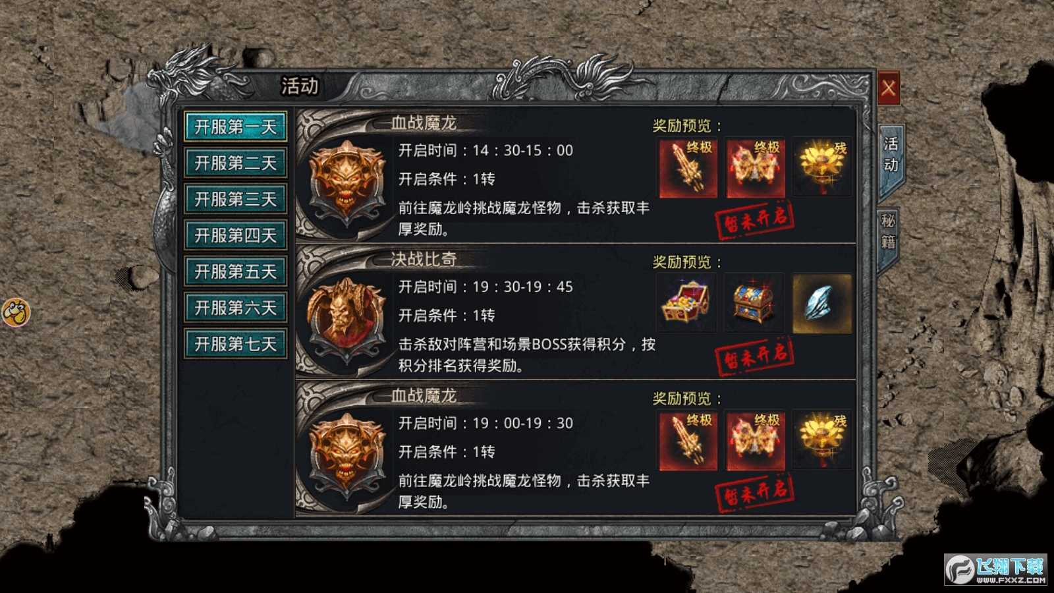Click the crystal shard reward icon

tap(822, 304)
